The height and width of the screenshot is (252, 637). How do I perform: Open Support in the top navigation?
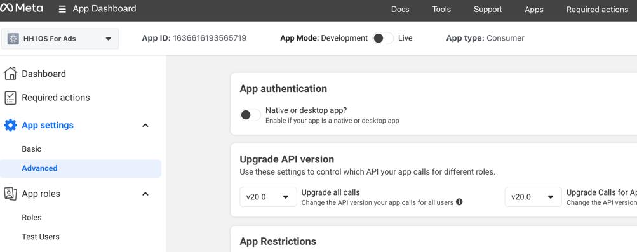[488, 10]
